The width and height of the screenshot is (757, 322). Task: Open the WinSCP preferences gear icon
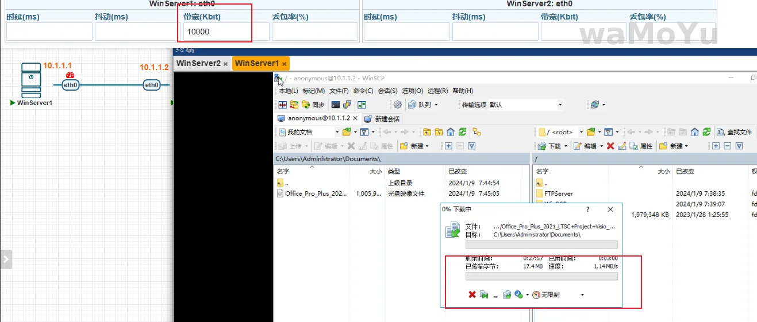tap(397, 104)
